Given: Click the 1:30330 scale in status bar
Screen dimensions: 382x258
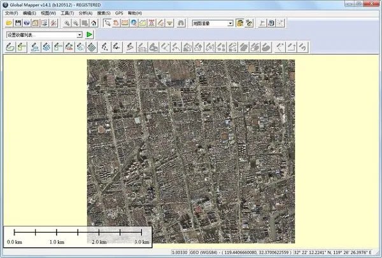Looking at the screenshot, I should coord(181,253).
